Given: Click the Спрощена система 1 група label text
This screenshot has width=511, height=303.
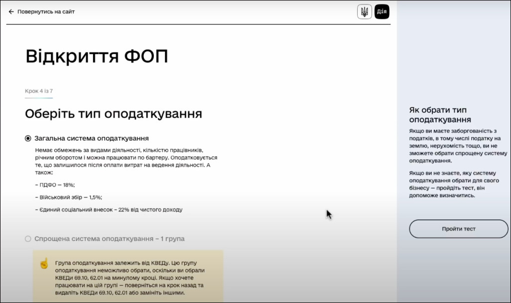Looking at the screenshot, I should (110, 238).
